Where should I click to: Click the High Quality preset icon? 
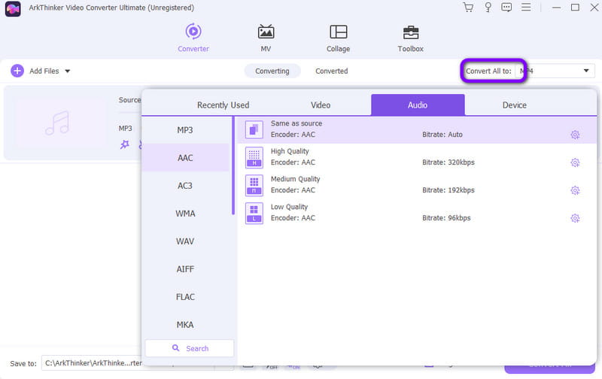(x=254, y=157)
